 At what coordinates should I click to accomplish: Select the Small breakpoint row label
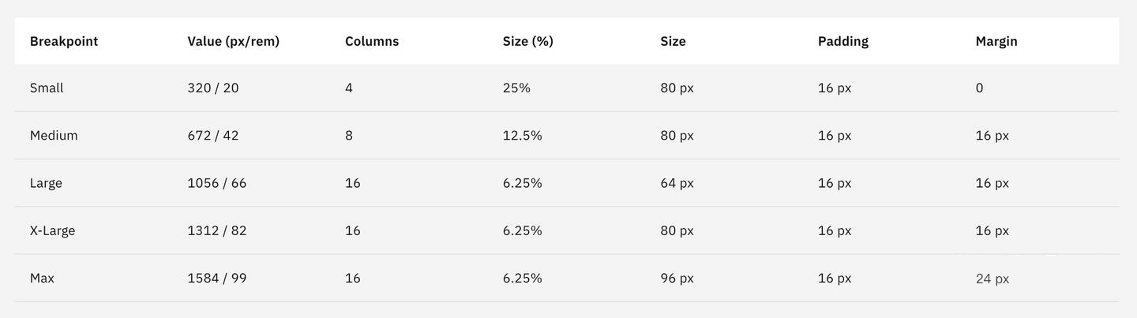pyautogui.click(x=47, y=88)
